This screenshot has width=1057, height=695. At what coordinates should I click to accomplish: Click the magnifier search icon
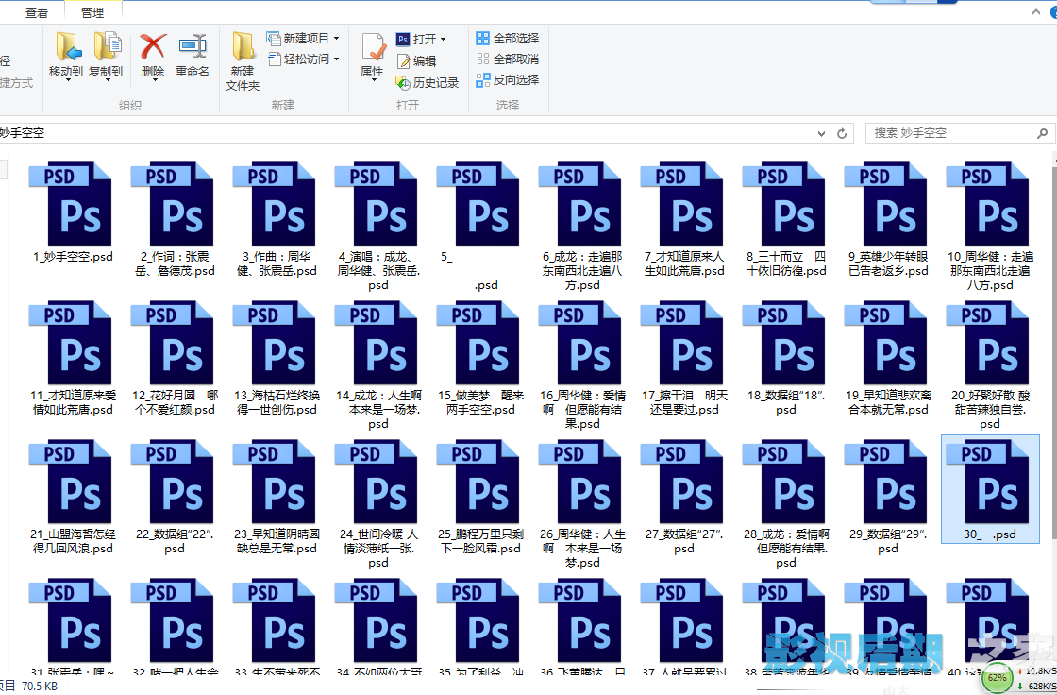pyautogui.click(x=1042, y=133)
